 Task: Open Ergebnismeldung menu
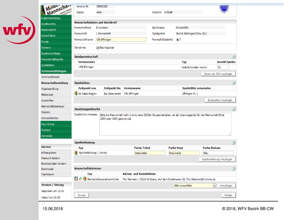click(x=56, y=18)
